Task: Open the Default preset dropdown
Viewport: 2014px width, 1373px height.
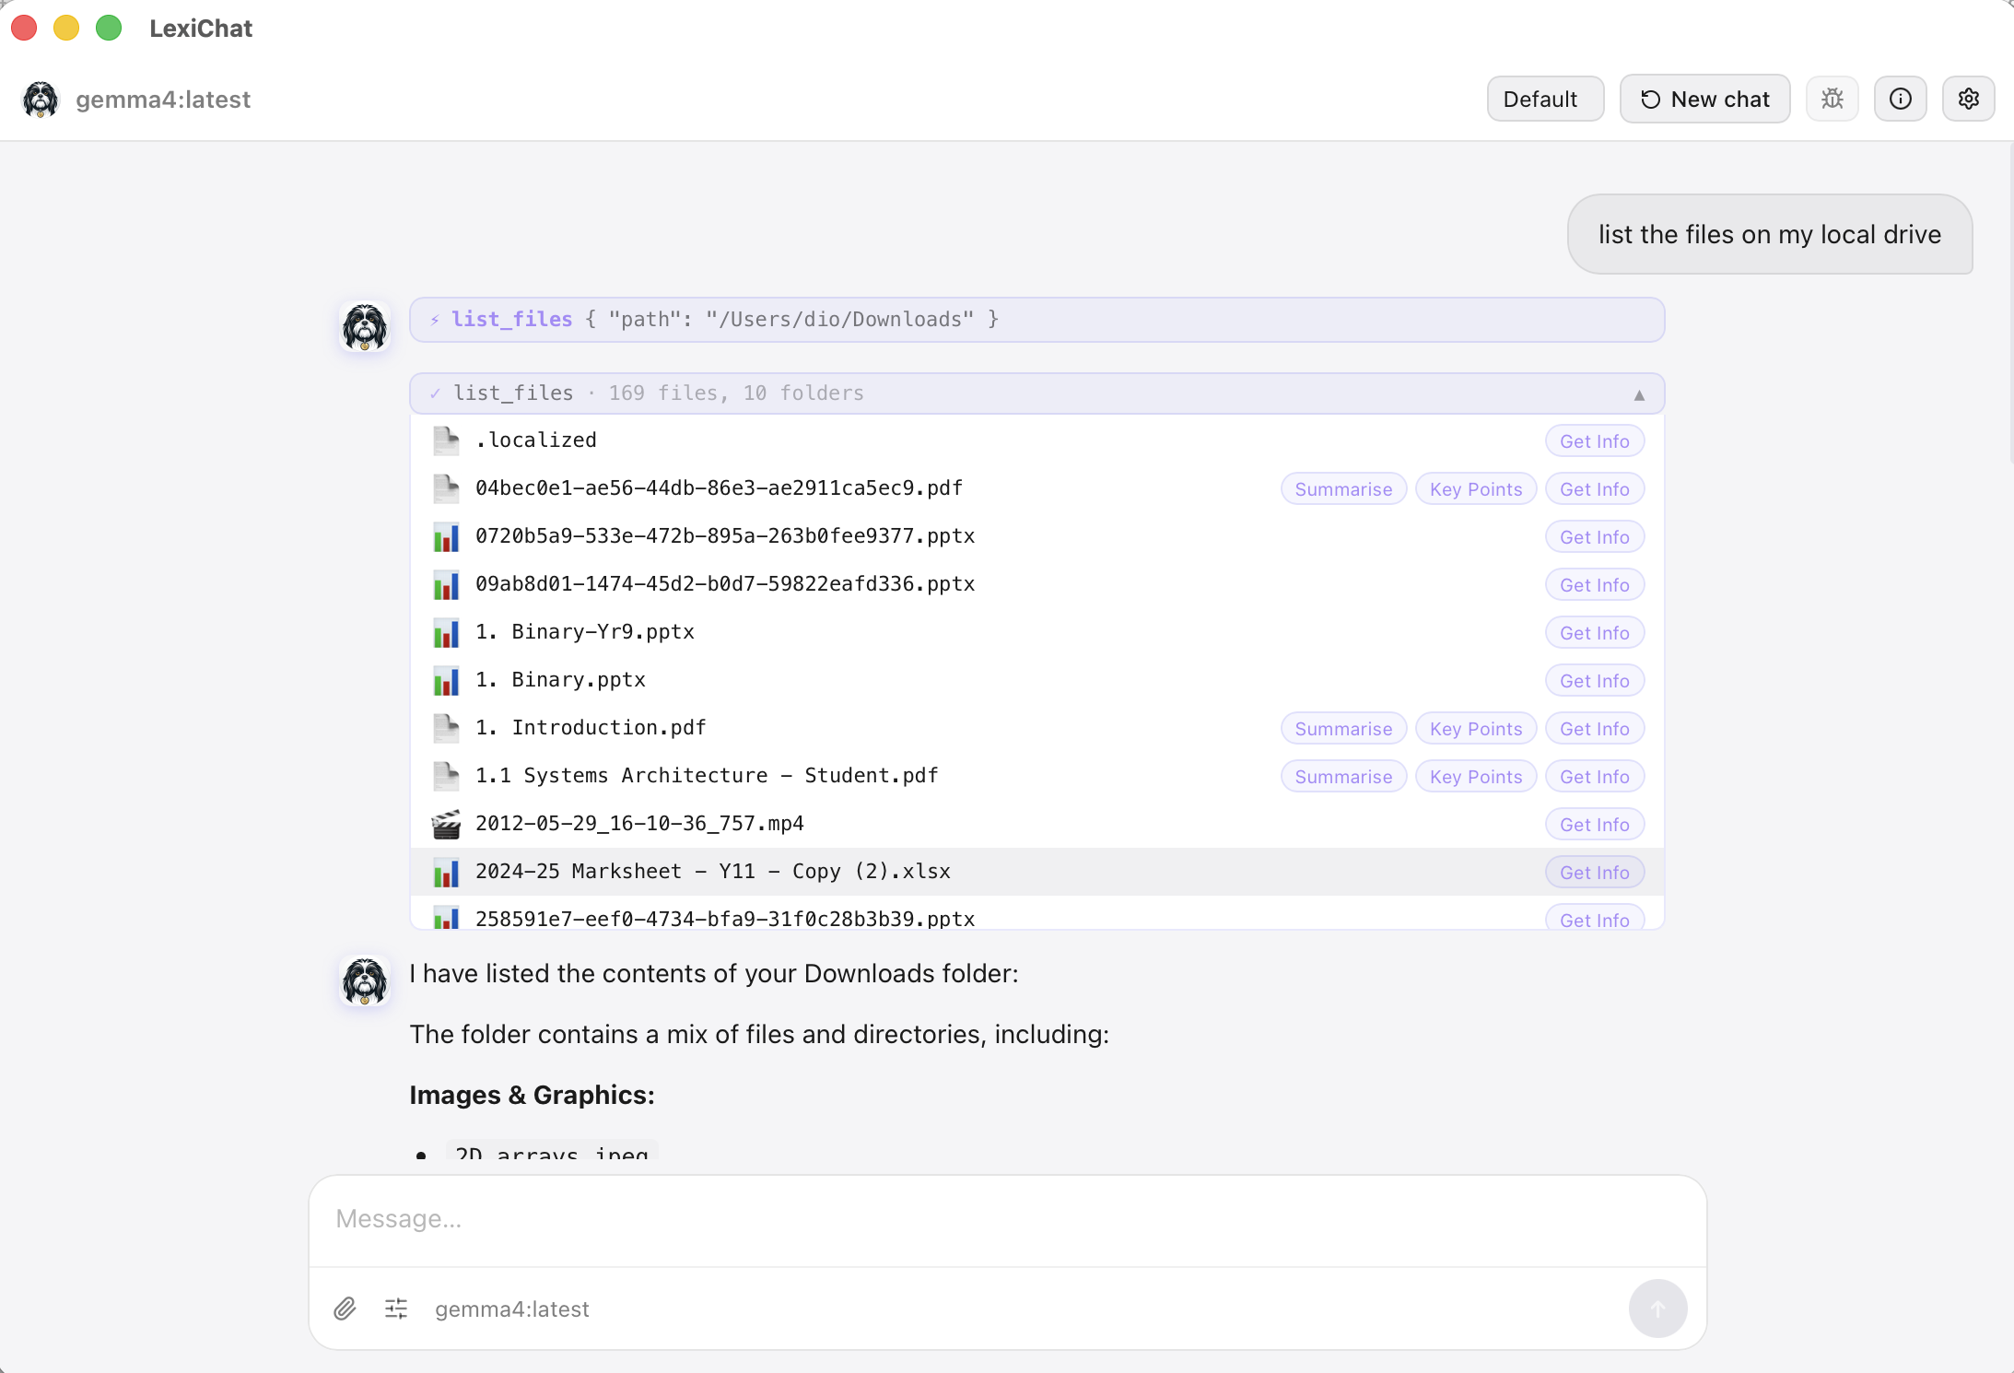Action: [1544, 99]
